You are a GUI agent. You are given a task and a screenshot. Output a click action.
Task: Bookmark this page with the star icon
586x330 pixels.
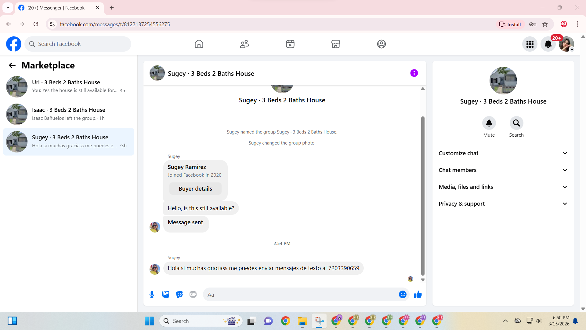click(x=545, y=24)
